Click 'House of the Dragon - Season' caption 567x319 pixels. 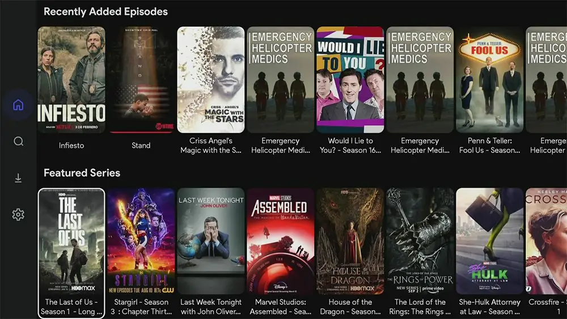point(350,307)
